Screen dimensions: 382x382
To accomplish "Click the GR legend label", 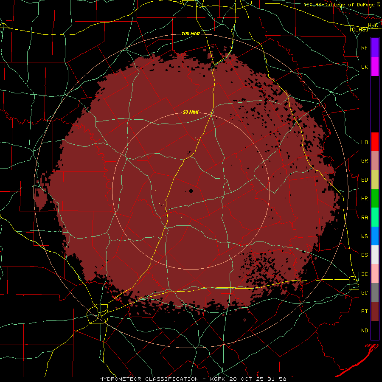I will [365, 161].
